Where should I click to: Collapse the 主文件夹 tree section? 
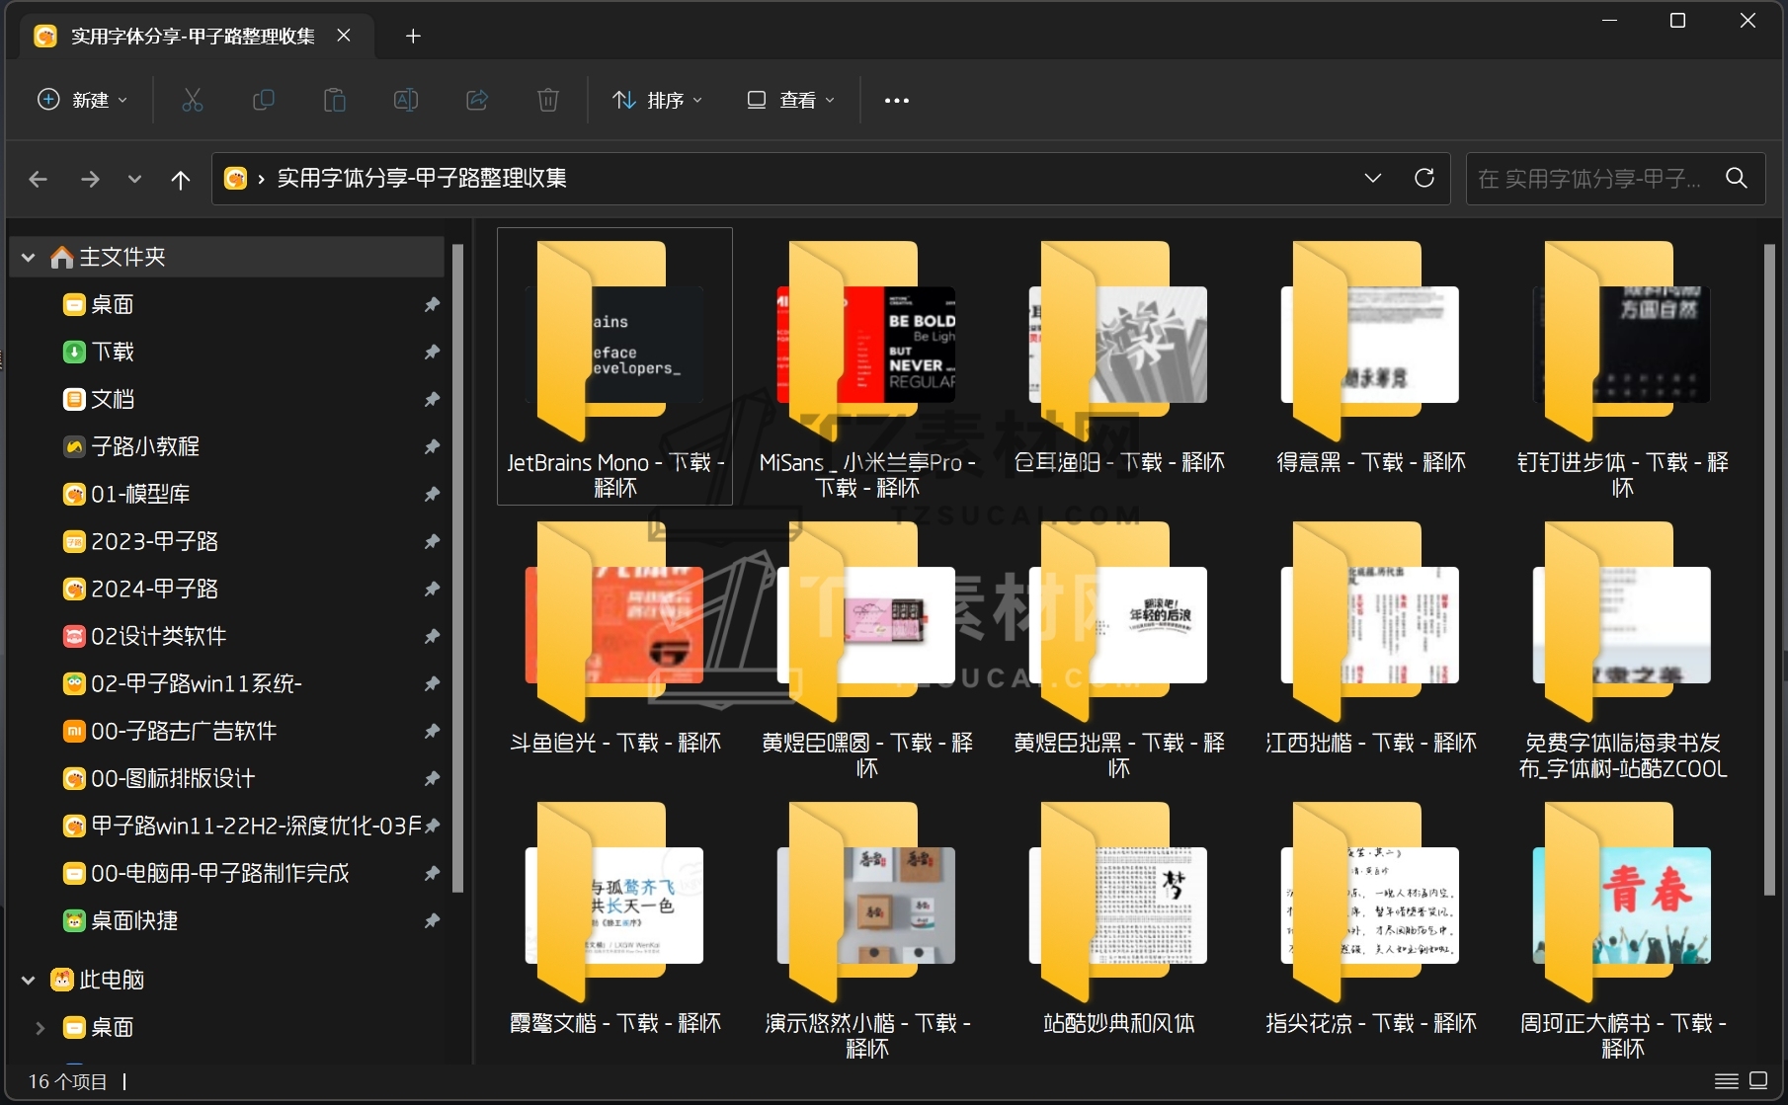click(x=29, y=258)
